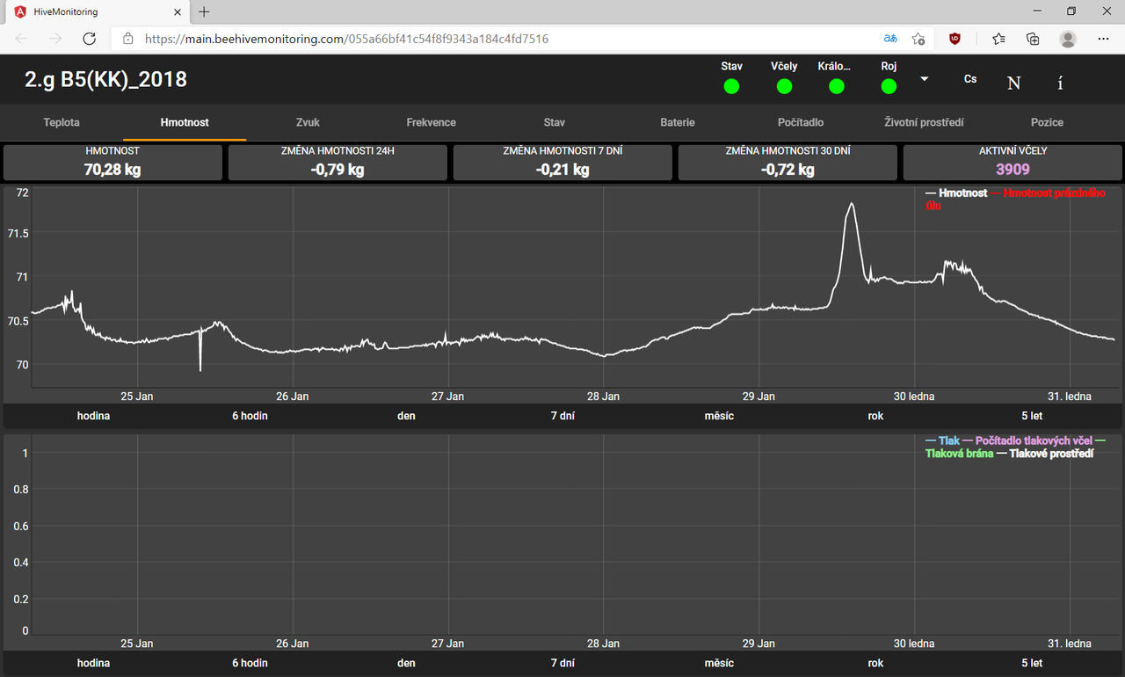Switch to the Teplota tab
This screenshot has height=677, width=1125.
pos(62,122)
